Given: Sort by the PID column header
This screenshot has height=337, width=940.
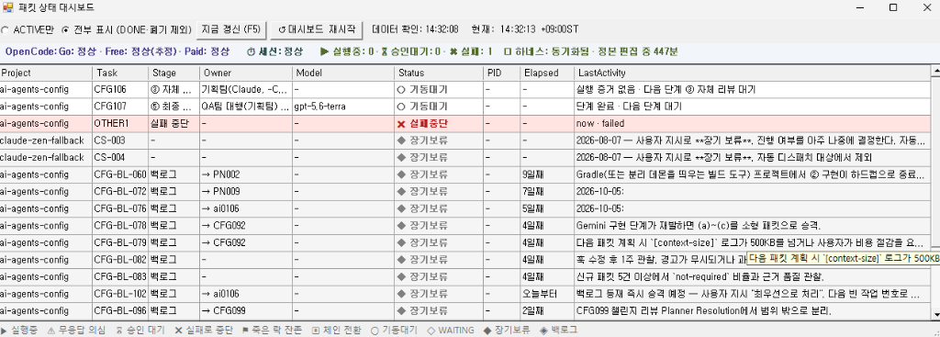Looking at the screenshot, I should 502,73.
